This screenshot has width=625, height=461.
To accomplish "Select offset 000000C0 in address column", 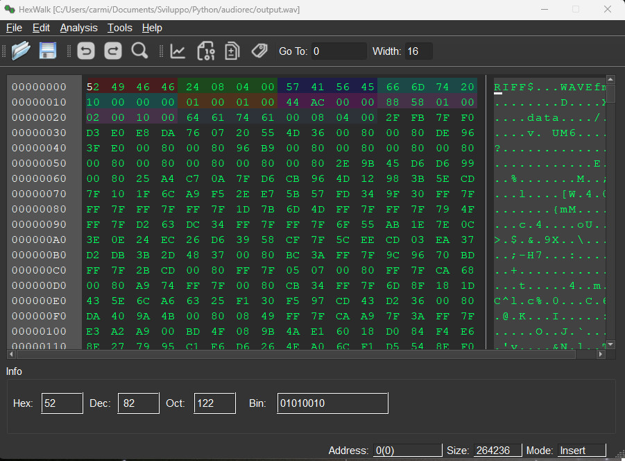I will (39, 270).
